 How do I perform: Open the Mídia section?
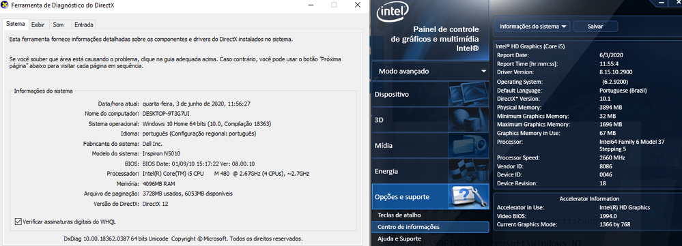[410, 145]
